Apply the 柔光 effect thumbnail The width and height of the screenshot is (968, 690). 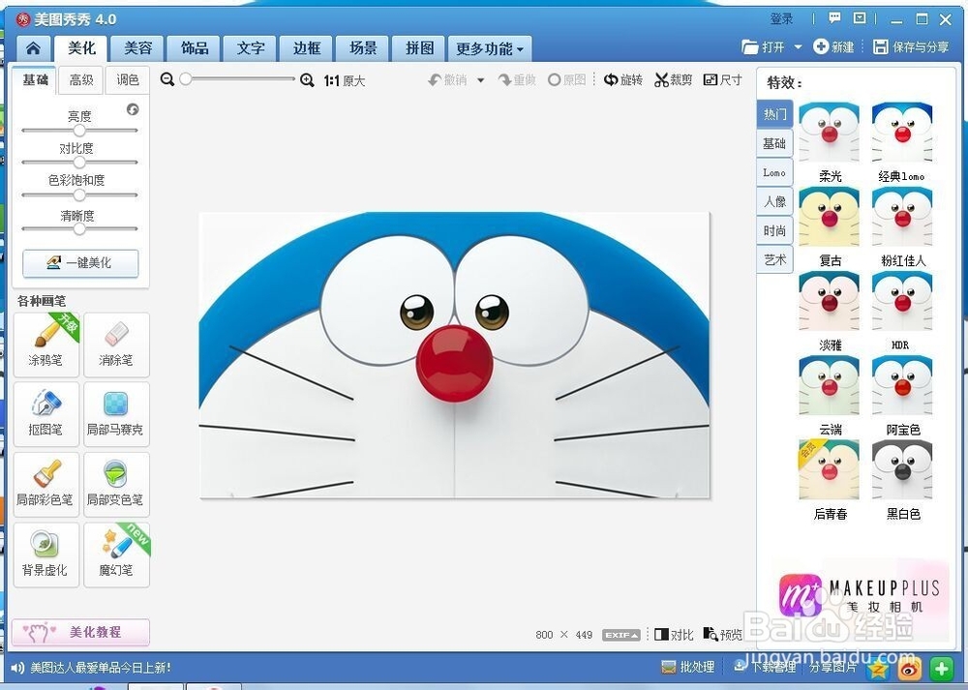click(830, 133)
